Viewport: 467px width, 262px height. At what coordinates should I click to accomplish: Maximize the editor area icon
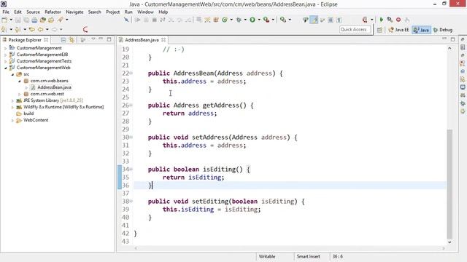pos(452,39)
